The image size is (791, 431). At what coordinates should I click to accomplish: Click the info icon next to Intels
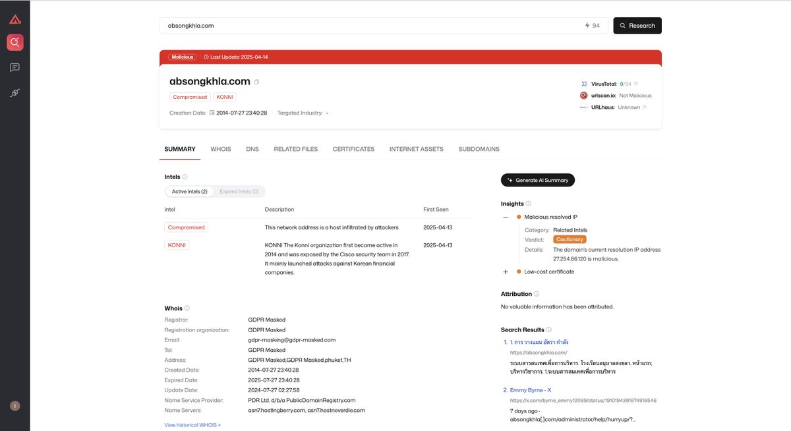coord(185,177)
